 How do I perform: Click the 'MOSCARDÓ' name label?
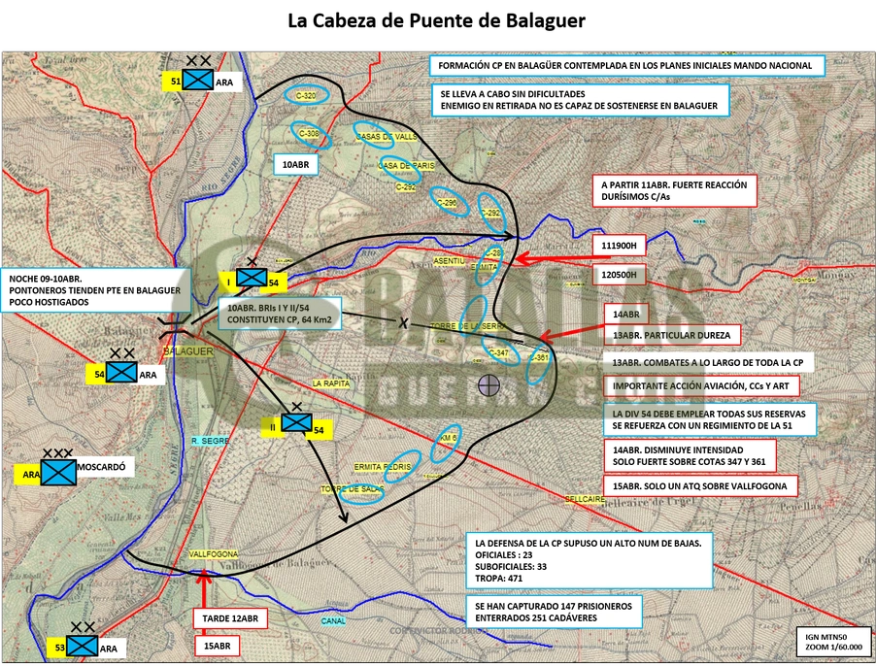[x=101, y=467]
